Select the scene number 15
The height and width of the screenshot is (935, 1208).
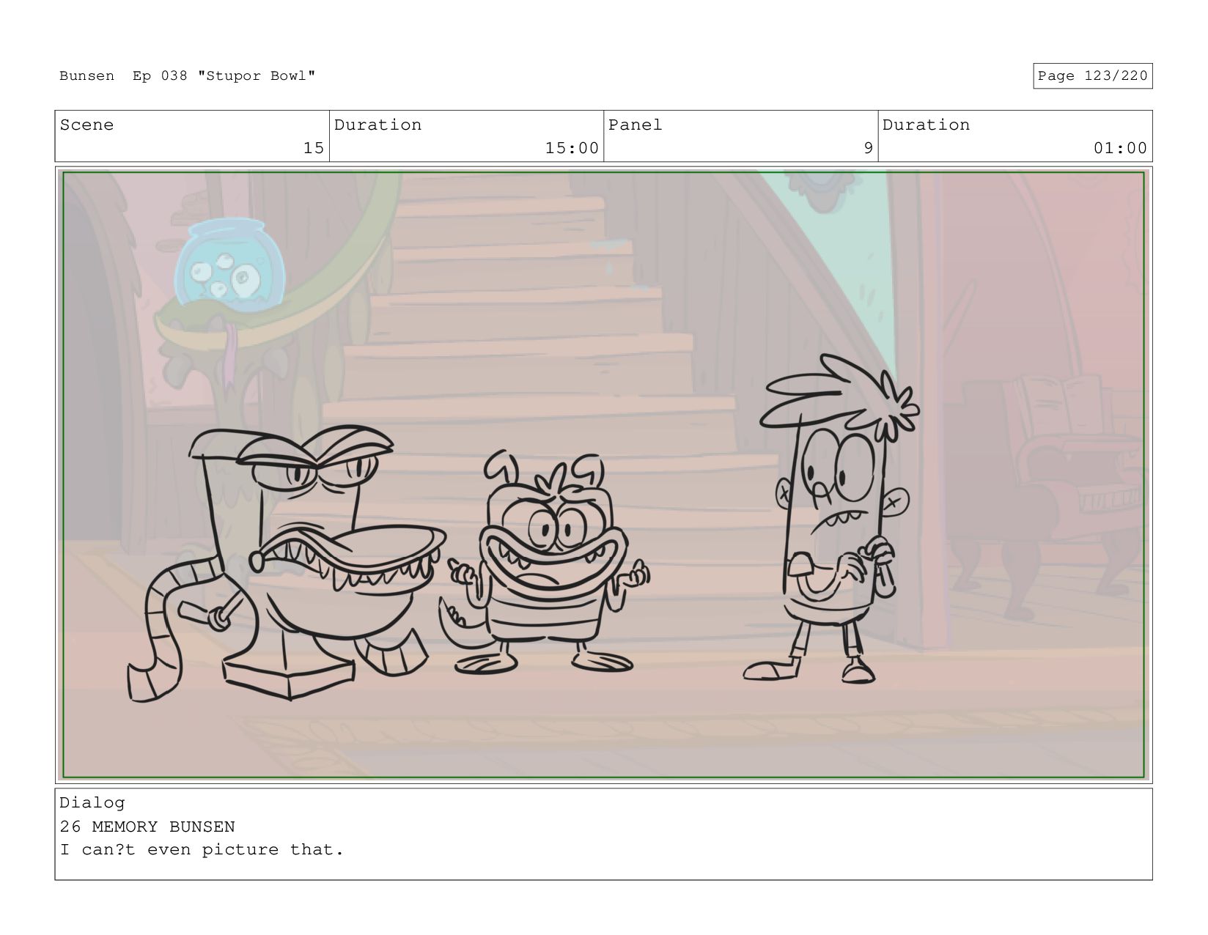coord(314,149)
